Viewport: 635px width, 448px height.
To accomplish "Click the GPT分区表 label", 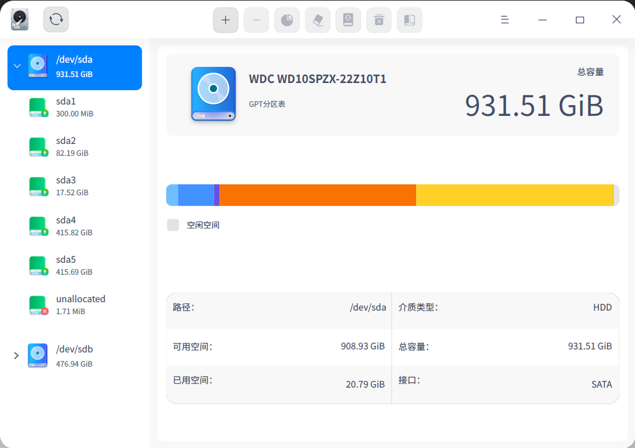I will pos(267,104).
